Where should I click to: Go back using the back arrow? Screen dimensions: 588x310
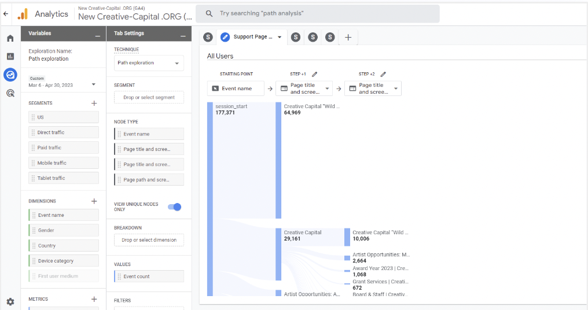click(x=6, y=14)
